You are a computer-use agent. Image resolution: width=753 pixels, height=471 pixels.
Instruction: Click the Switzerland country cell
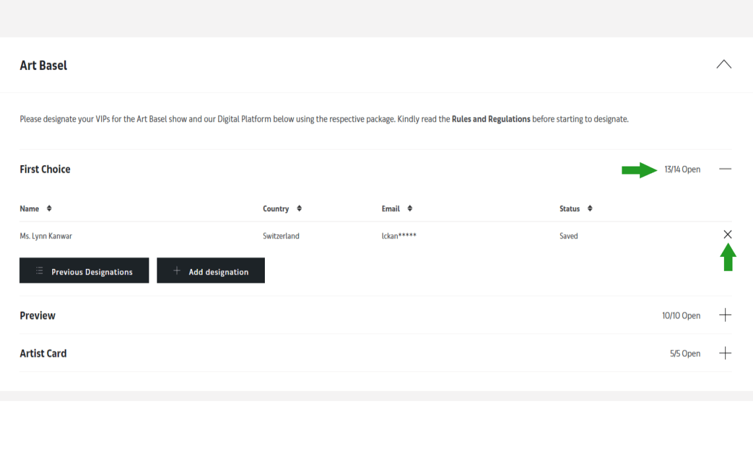[281, 236]
